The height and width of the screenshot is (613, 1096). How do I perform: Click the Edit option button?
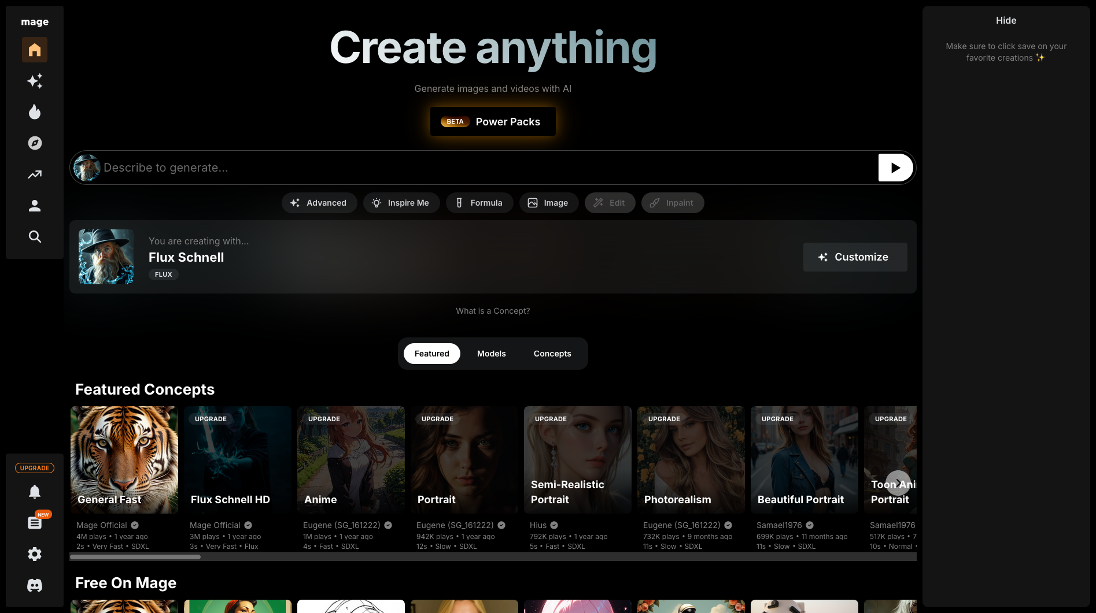pos(610,203)
